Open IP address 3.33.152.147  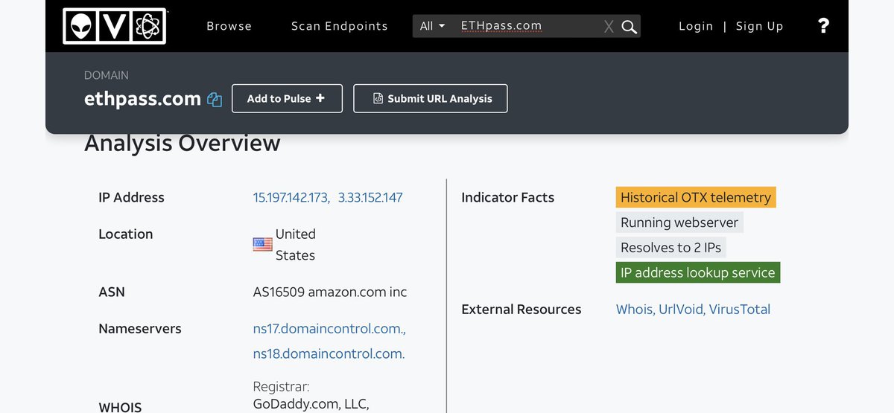(370, 197)
